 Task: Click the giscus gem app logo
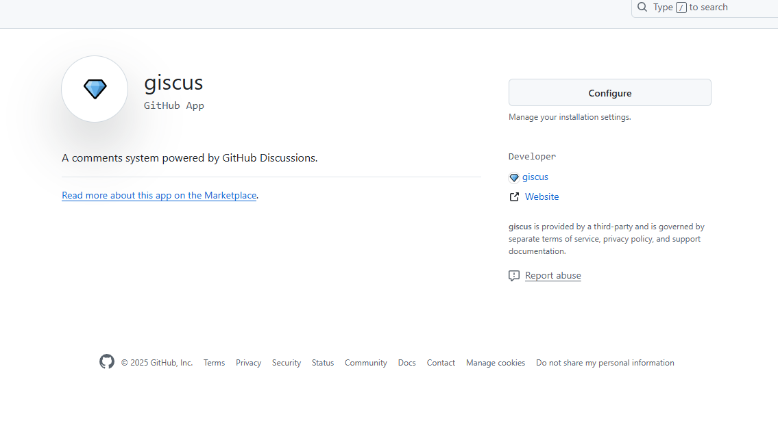[95, 89]
